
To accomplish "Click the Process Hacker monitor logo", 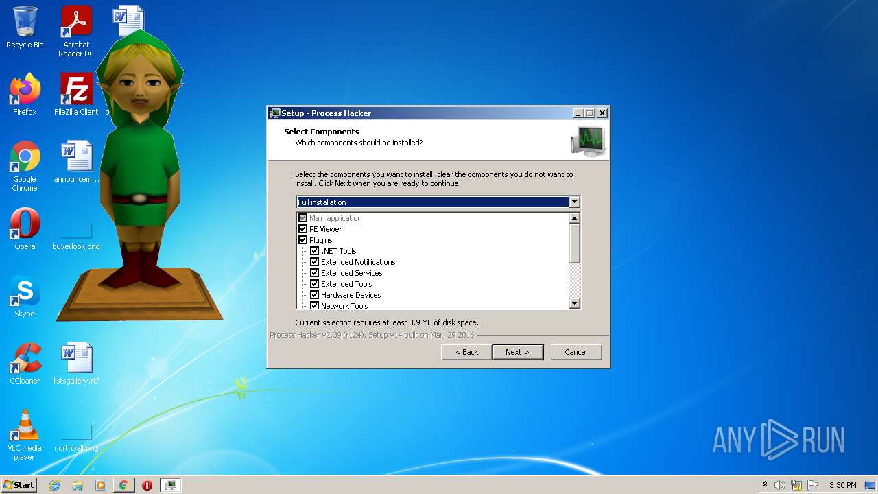I will coord(588,141).
